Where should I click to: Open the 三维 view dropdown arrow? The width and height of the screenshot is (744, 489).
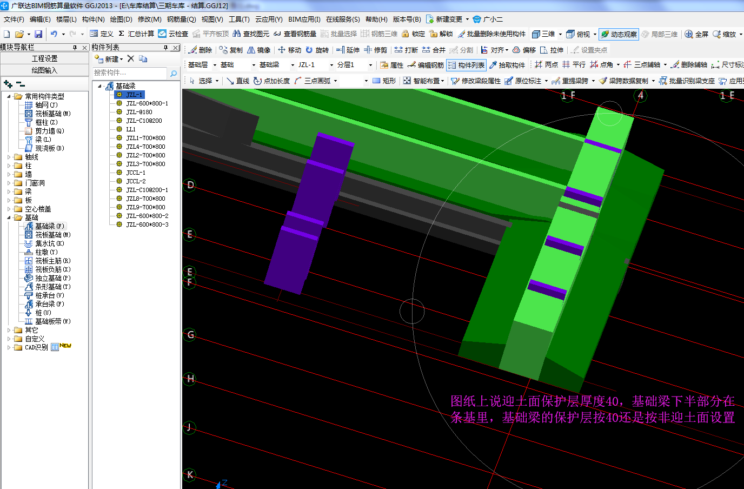click(x=560, y=34)
